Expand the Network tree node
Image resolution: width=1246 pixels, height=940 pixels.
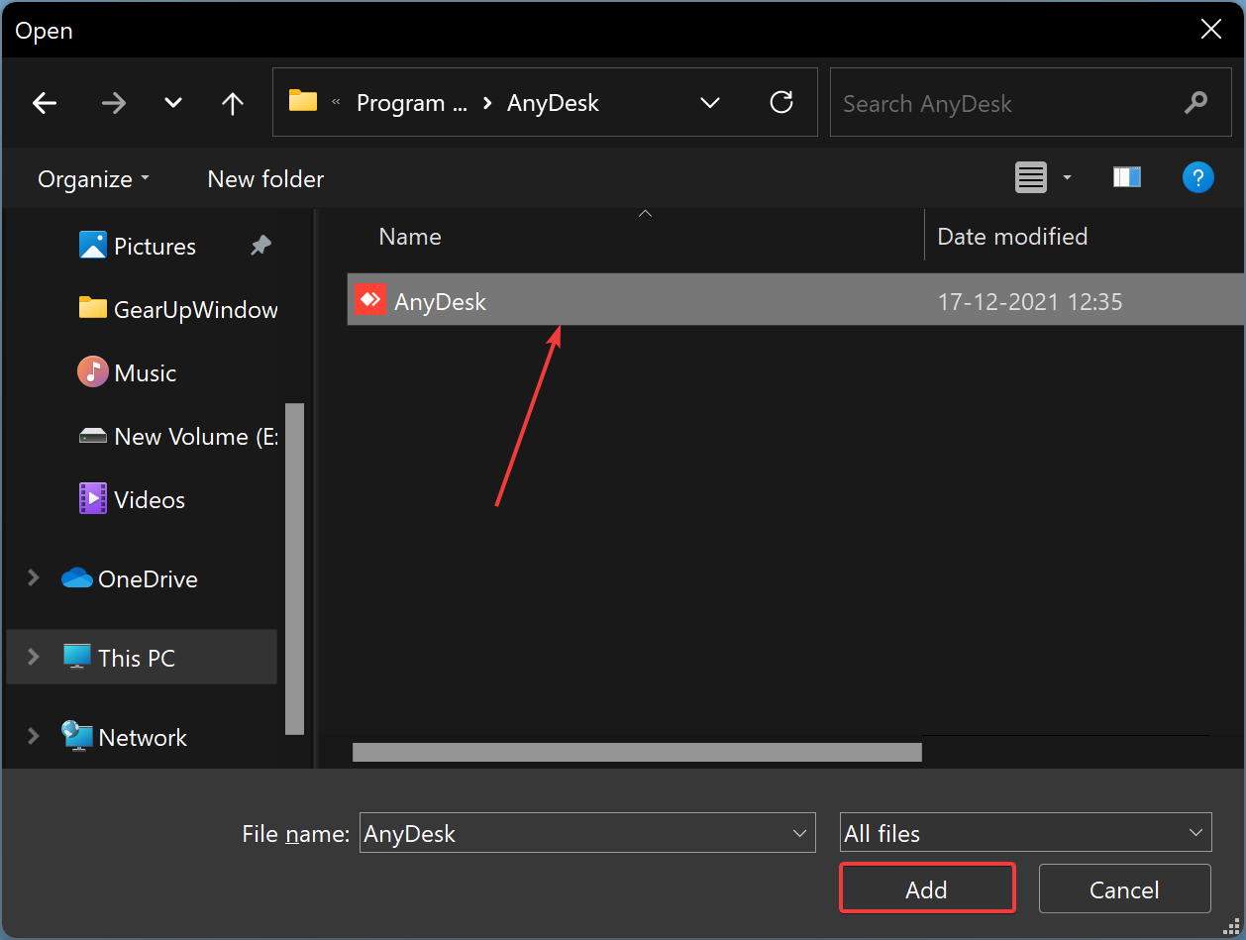[33, 736]
